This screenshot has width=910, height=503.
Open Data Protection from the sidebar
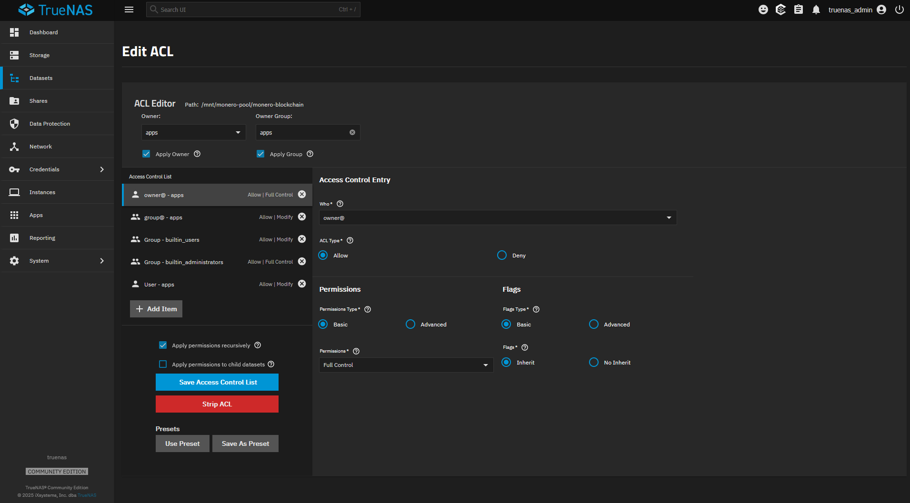pos(49,123)
